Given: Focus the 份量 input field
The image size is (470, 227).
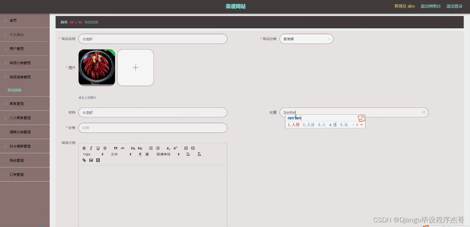Looking at the screenshot, I should (354, 113).
